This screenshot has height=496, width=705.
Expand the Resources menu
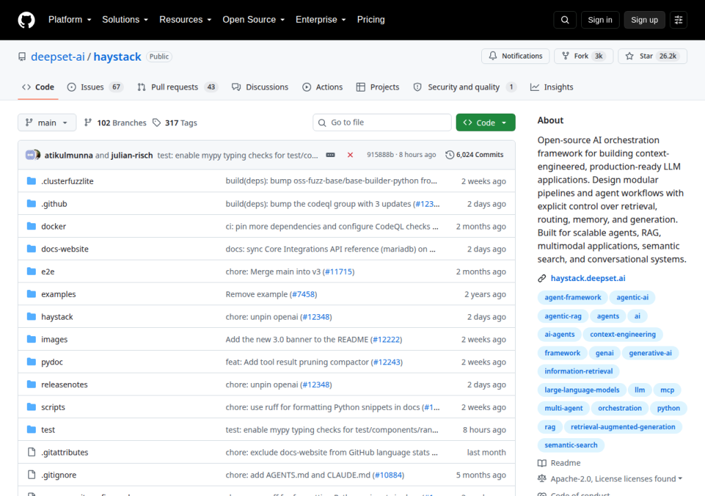pyautogui.click(x=185, y=20)
